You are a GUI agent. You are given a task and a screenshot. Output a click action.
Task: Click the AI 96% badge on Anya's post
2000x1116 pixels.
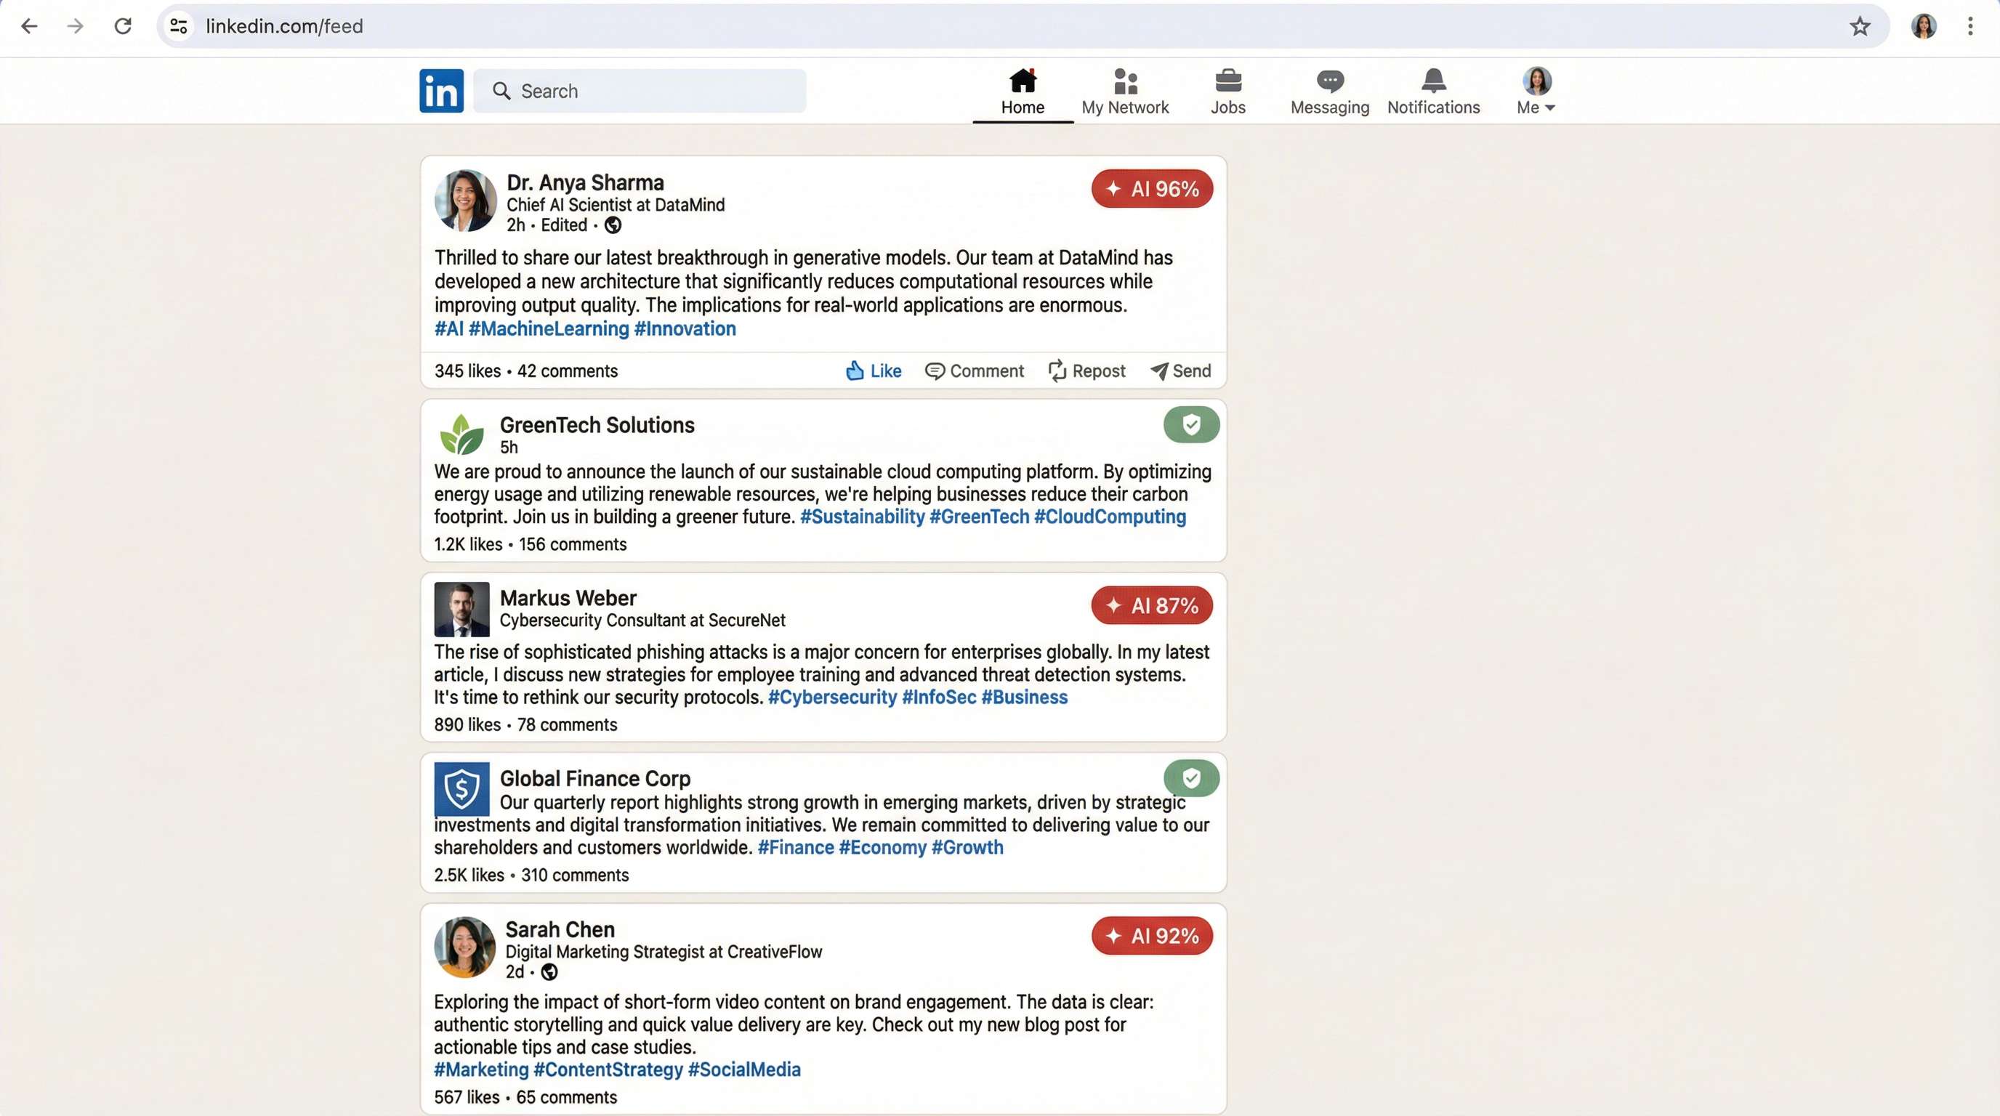[x=1151, y=189]
